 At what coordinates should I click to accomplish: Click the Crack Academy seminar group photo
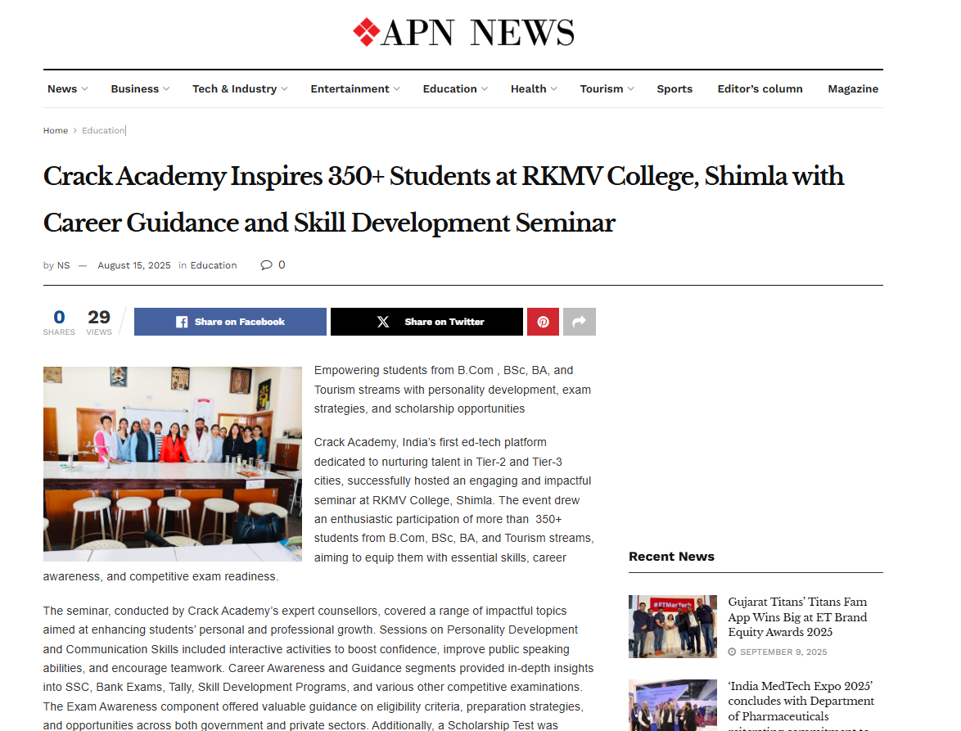coord(172,464)
